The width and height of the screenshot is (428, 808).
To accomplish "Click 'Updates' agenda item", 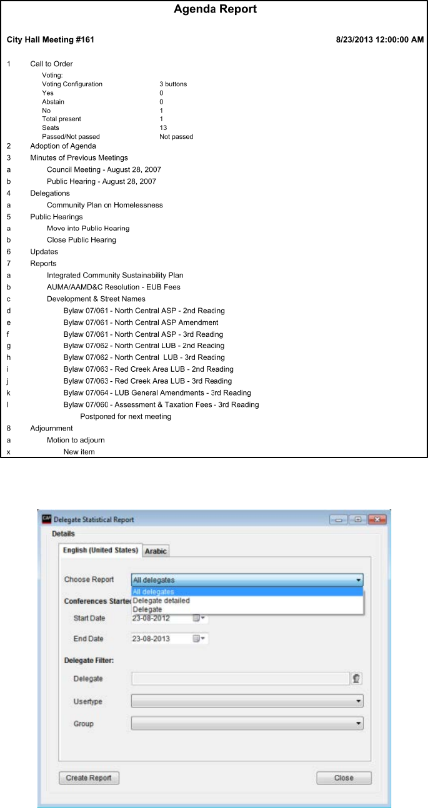I will pos(44,252).
